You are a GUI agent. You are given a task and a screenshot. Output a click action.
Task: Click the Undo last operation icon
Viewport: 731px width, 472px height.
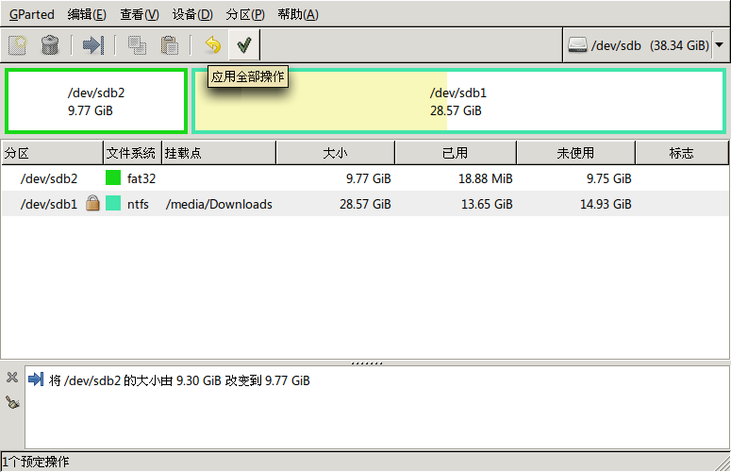coord(213,44)
